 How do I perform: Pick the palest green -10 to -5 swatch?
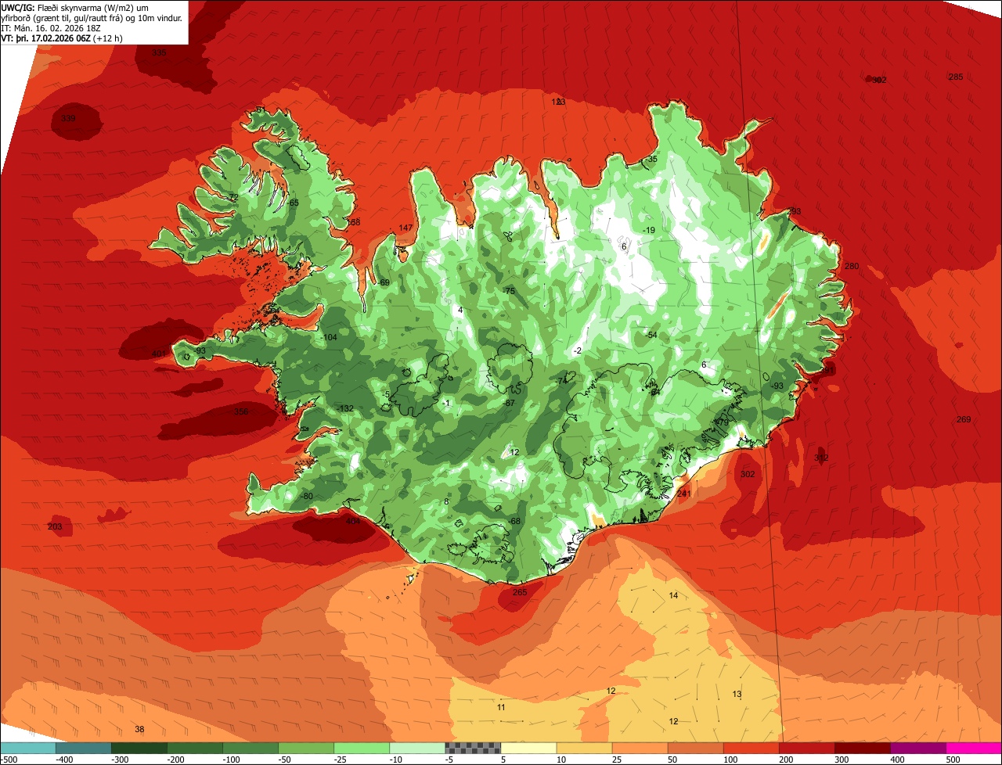(x=417, y=748)
